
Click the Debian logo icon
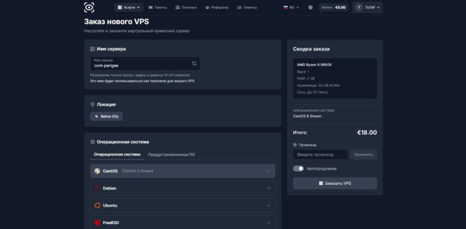(x=97, y=188)
